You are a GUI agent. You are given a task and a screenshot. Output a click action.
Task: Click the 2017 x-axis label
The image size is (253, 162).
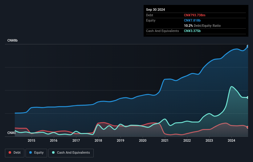(76, 140)
